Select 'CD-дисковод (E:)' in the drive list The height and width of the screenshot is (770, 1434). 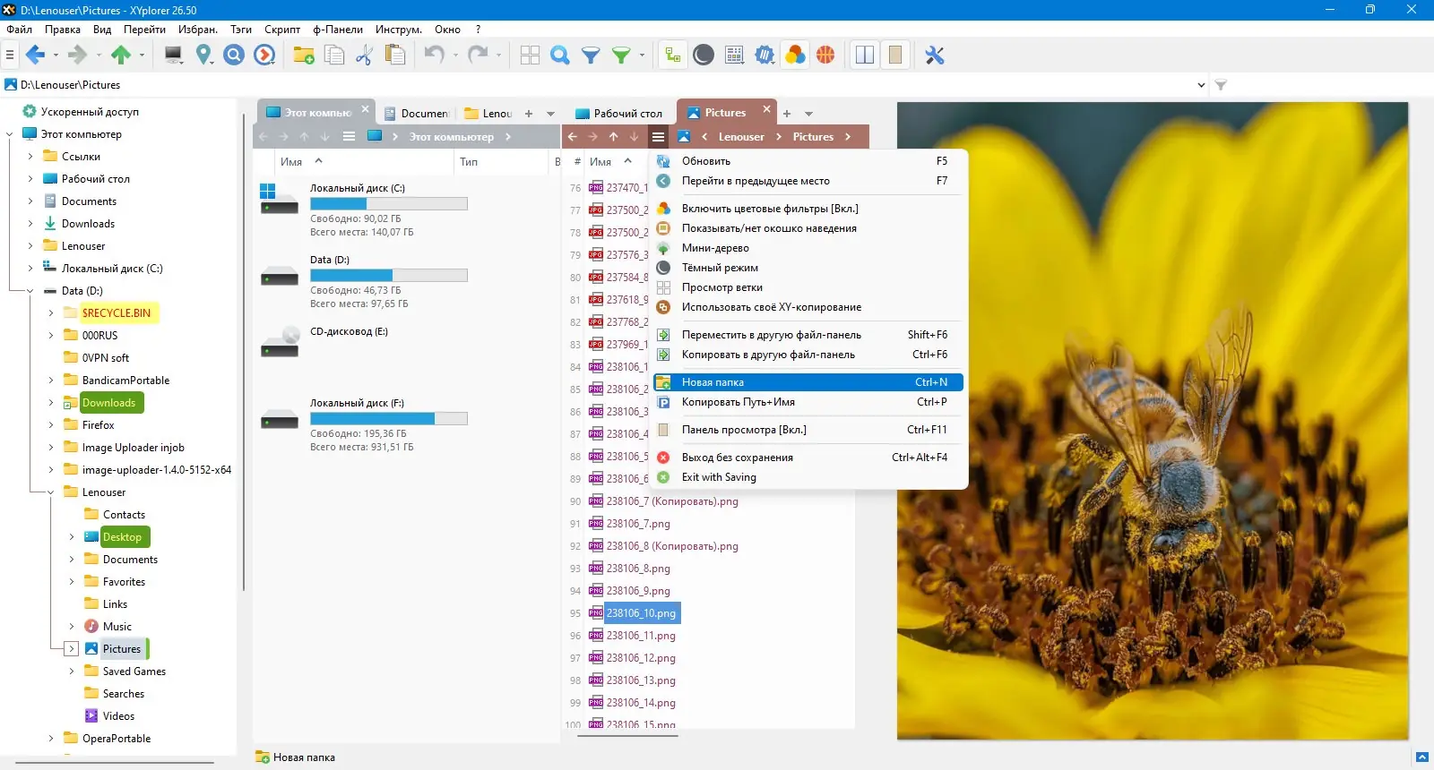[x=349, y=331]
